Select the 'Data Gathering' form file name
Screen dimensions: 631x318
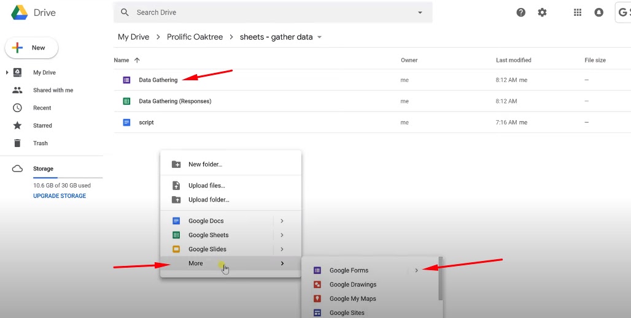(x=158, y=80)
